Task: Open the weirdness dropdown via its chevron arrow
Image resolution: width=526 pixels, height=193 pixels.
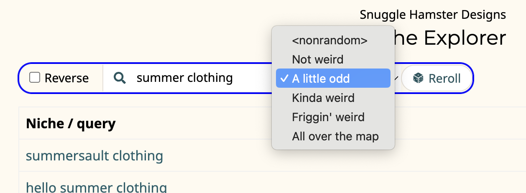Action: click(396, 78)
